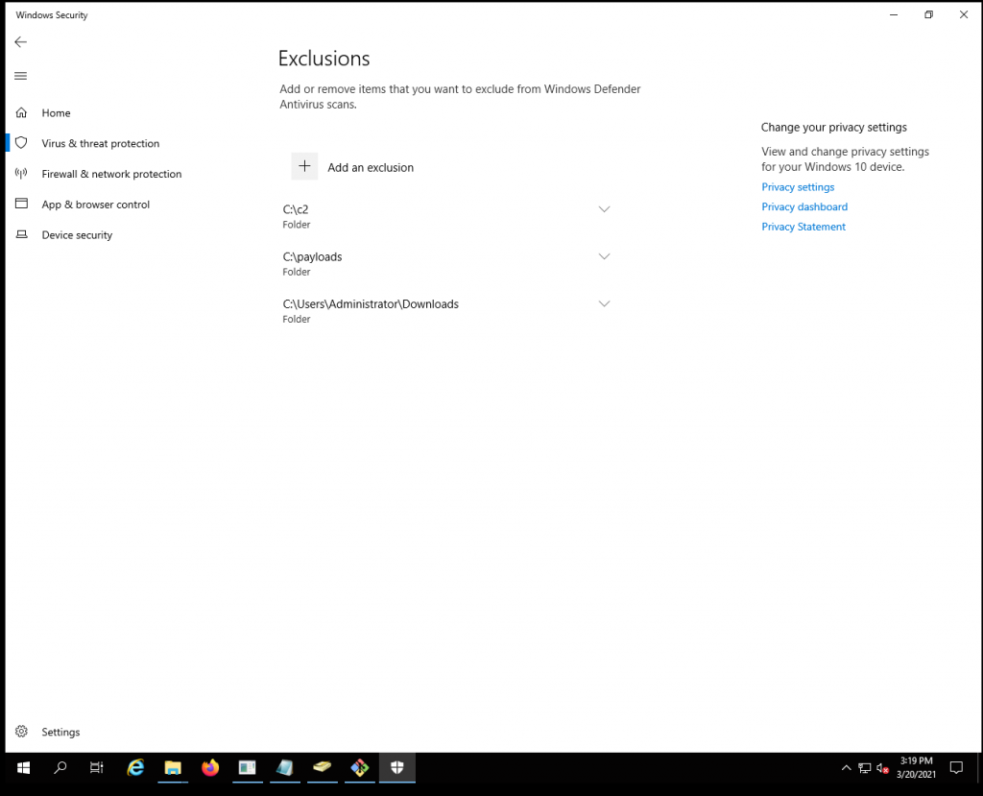Click the back arrow icon
The width and height of the screenshot is (983, 796).
20,41
